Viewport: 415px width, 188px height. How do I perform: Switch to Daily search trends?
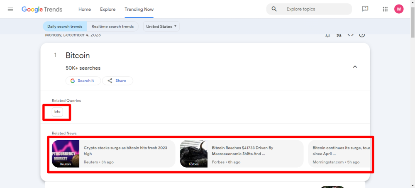coord(65,27)
